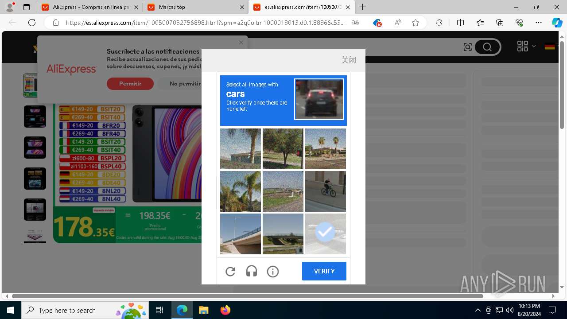Select tile with palm and green building
This screenshot has width=567, height=319.
[x=241, y=149]
